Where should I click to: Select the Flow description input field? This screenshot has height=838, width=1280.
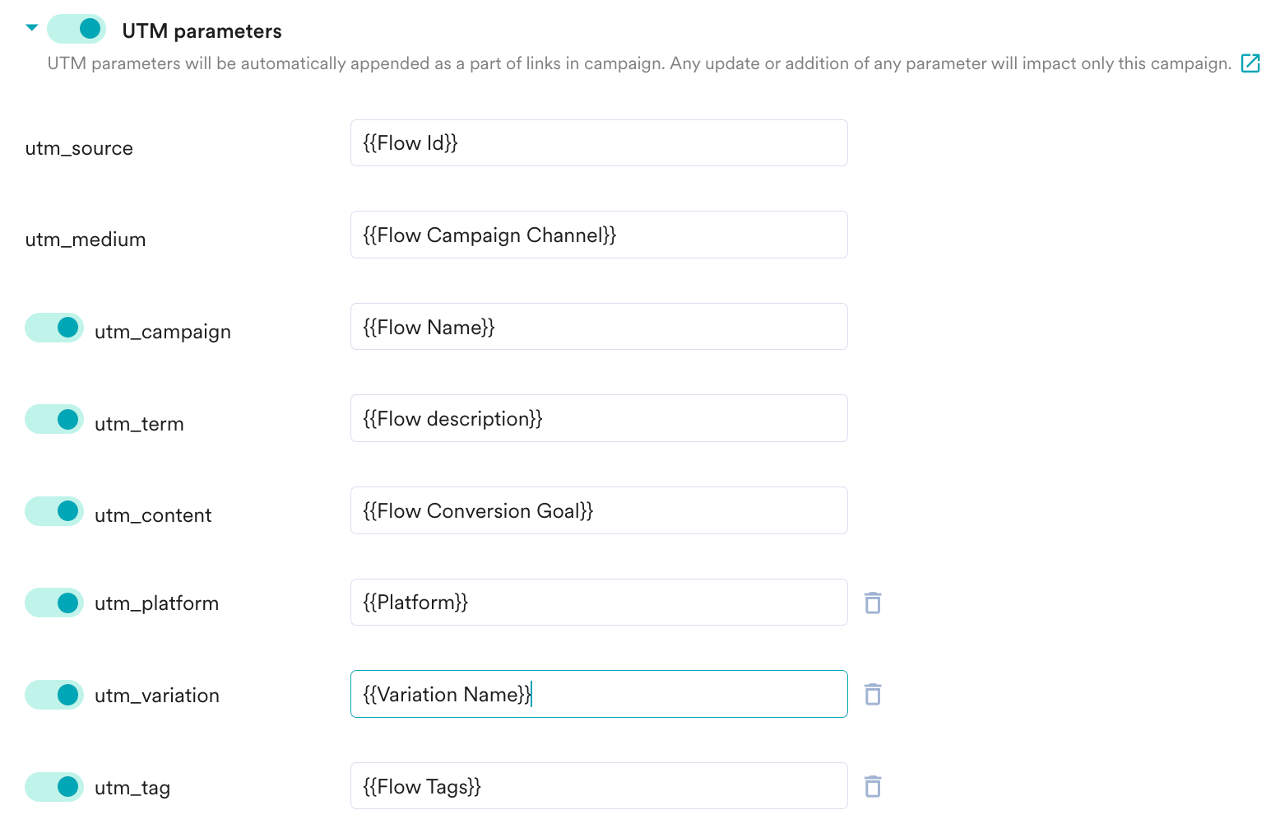(x=599, y=418)
